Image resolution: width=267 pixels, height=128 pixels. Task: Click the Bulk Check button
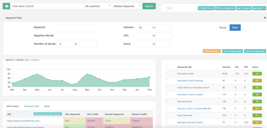pyautogui.click(x=206, y=8)
